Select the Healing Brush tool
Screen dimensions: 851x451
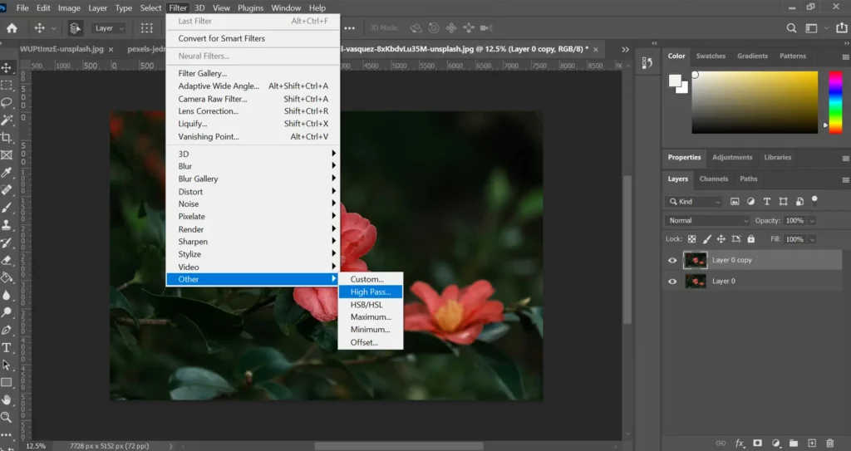(7, 190)
